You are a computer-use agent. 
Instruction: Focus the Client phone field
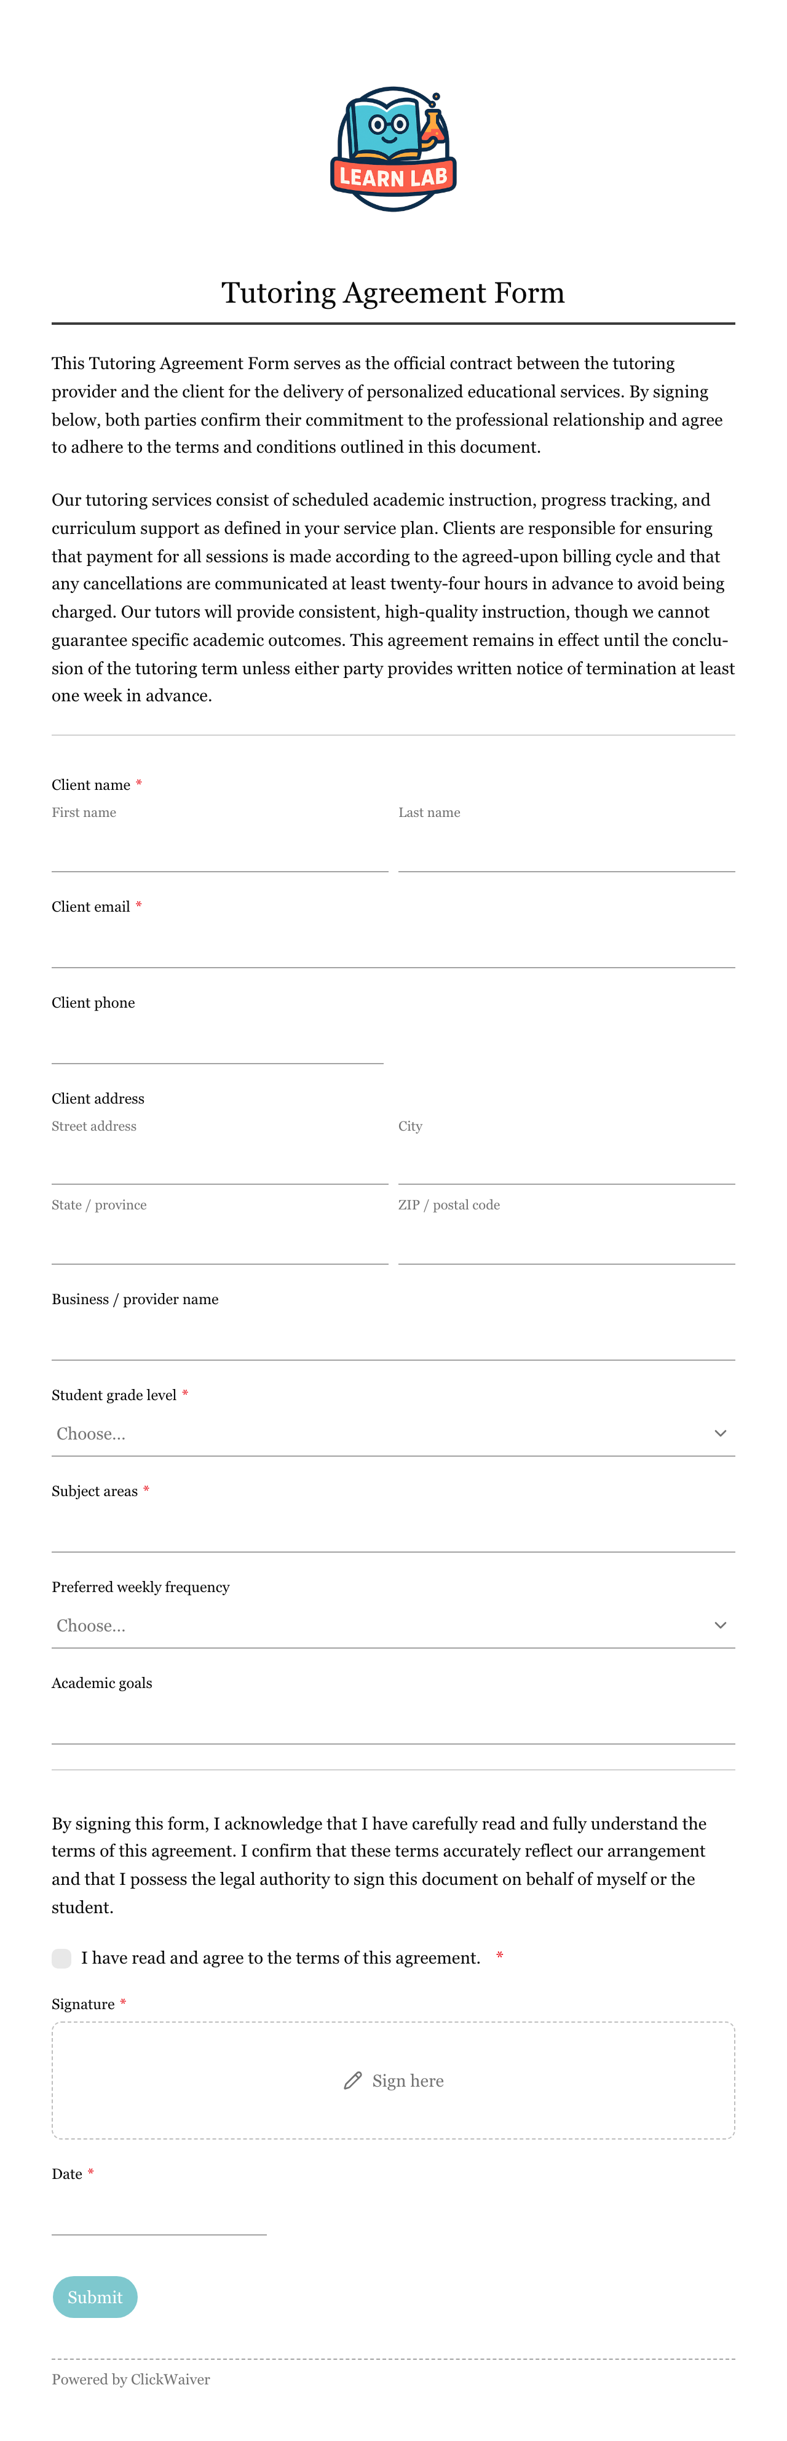click(218, 1041)
